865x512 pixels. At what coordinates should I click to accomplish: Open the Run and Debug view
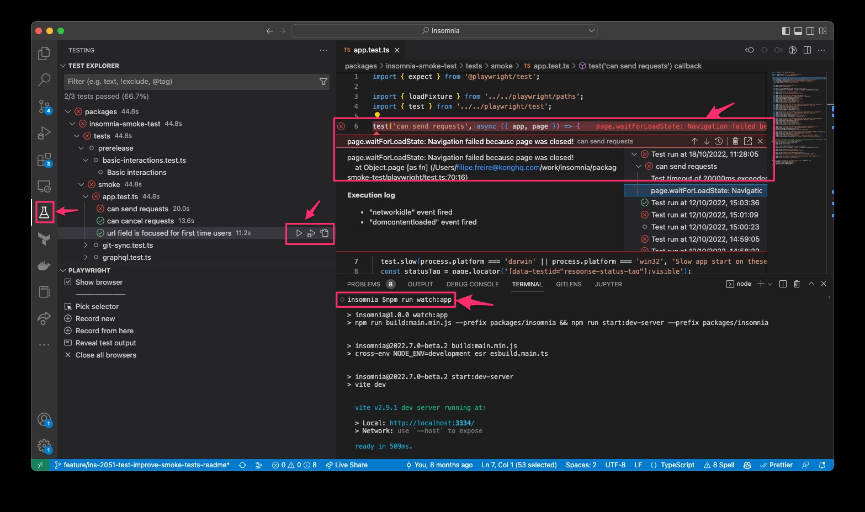[44, 133]
